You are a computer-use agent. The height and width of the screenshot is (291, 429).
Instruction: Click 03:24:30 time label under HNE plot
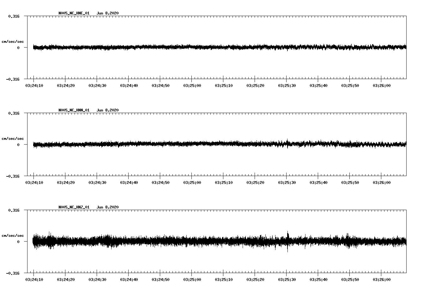click(x=97, y=86)
